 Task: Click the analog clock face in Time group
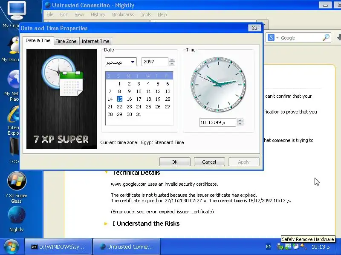218,84
